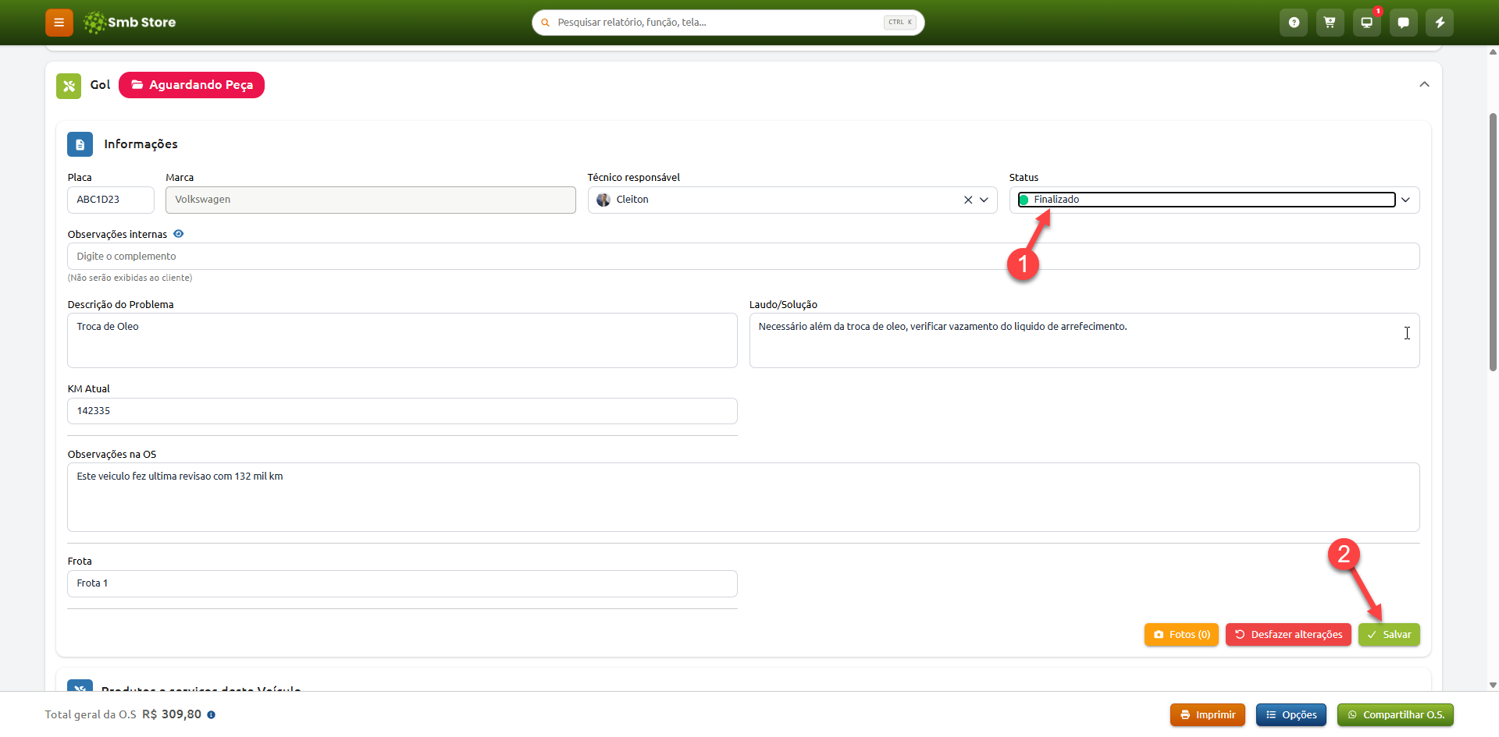The height and width of the screenshot is (737, 1499).
Task: Click the blue document Informações icon
Action: (x=80, y=144)
